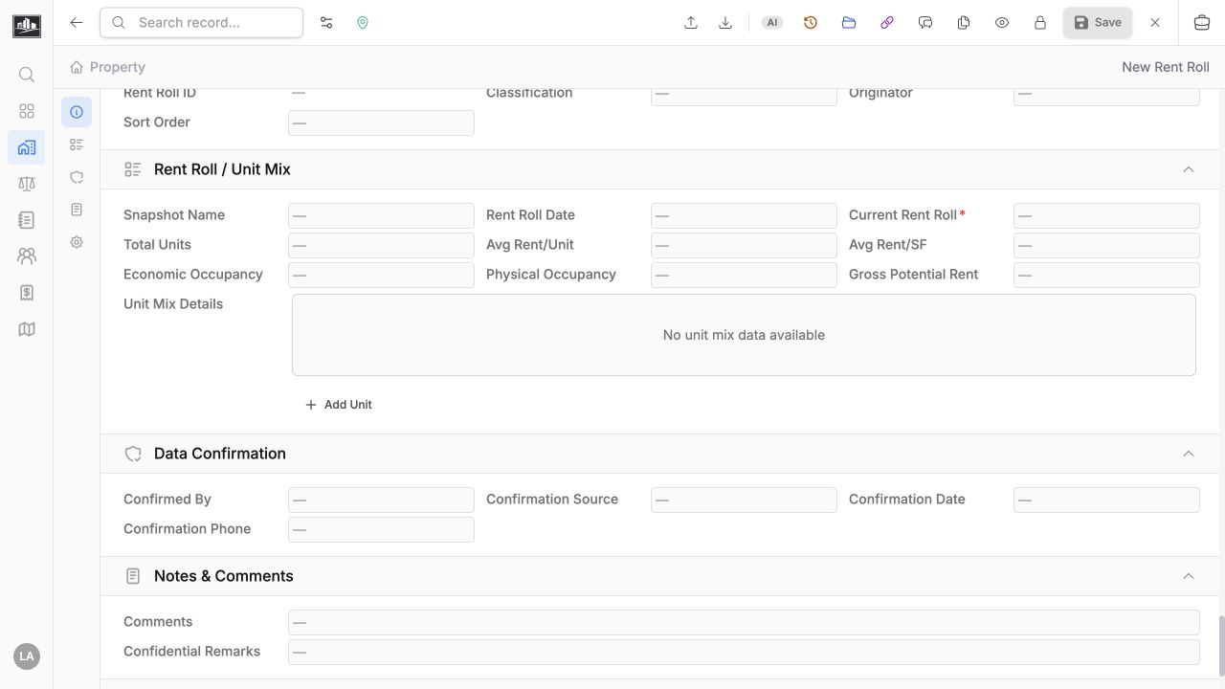Close the record with X icon
The image size is (1225, 689).
point(1155,23)
